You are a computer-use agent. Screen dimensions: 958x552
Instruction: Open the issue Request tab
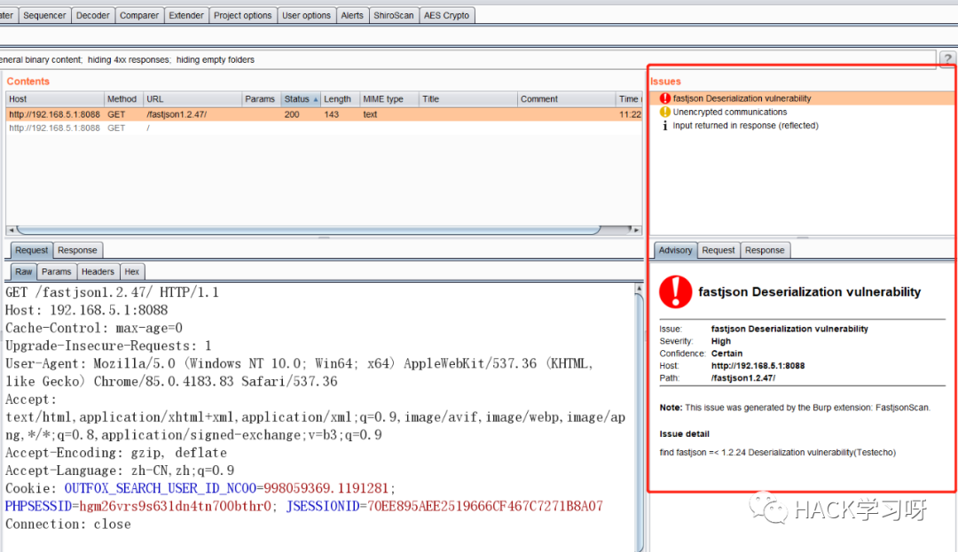click(718, 250)
